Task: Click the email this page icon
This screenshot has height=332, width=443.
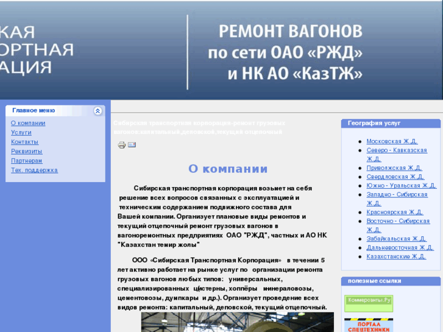Action: pos(132,144)
